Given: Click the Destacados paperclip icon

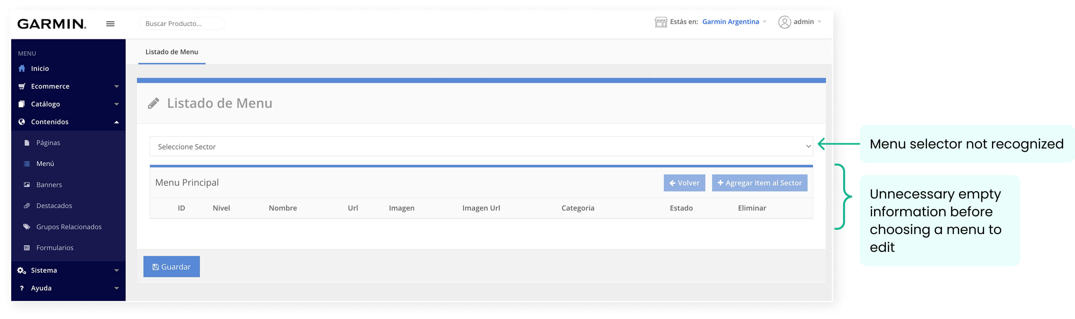Looking at the screenshot, I should [27, 205].
